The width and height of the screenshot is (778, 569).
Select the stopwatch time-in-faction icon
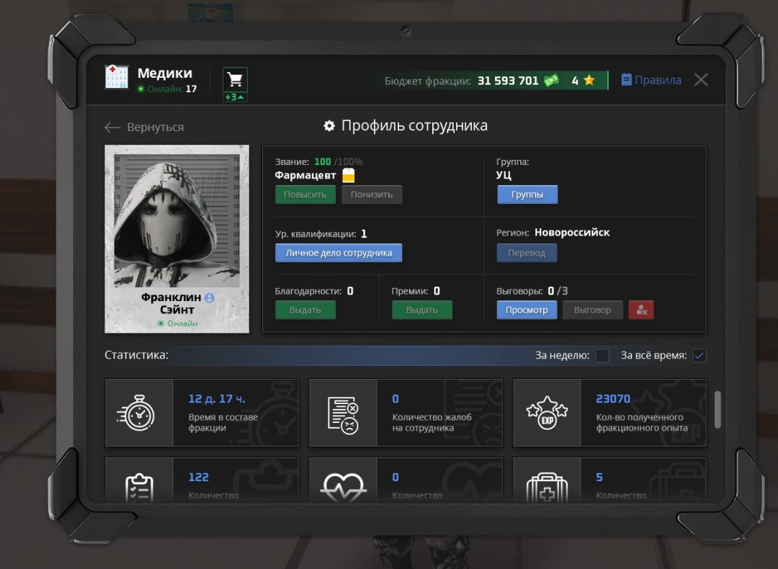[x=137, y=413]
